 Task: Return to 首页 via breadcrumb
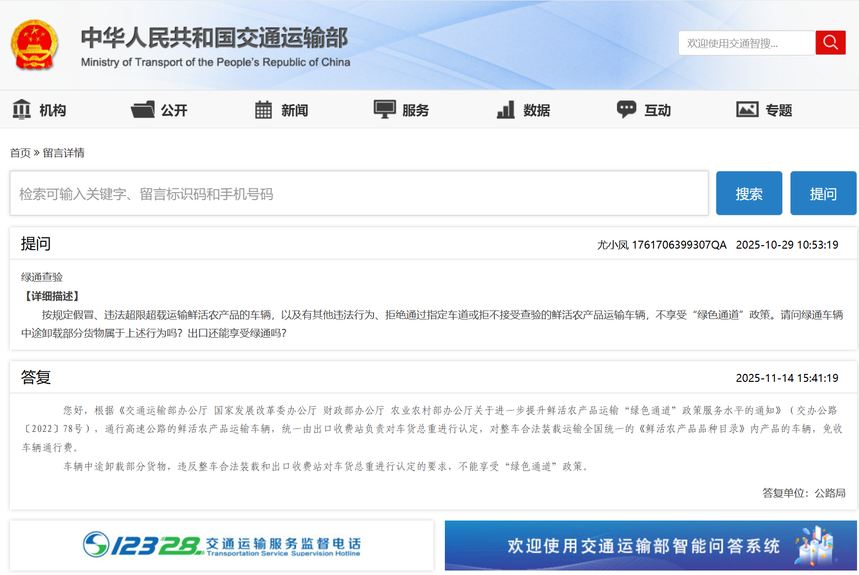[x=20, y=153]
